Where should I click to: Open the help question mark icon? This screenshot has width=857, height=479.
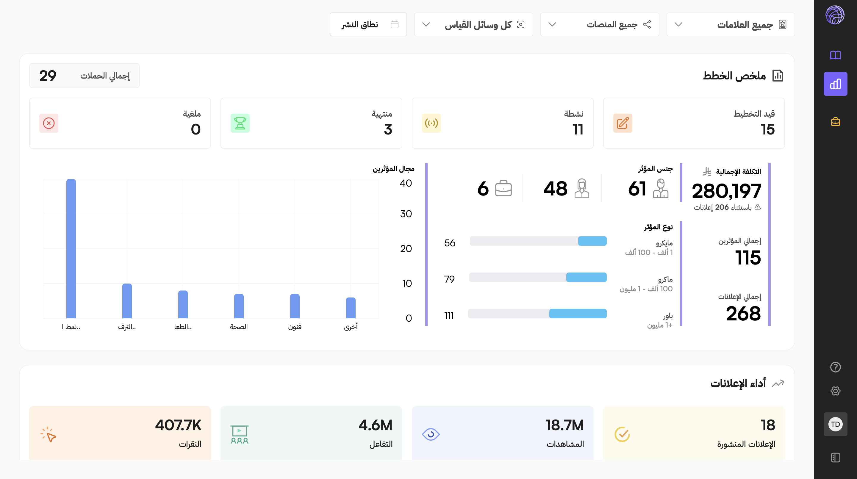(x=835, y=367)
